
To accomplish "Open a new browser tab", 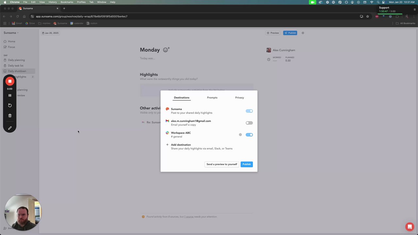I will tap(64, 8).
